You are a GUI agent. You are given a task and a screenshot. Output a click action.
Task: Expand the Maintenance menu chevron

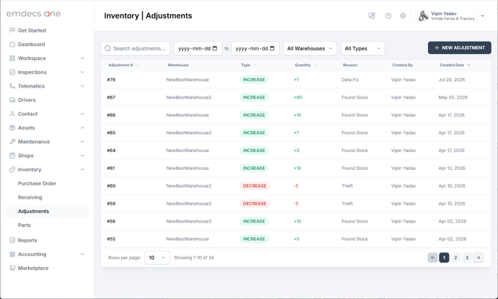tap(83, 142)
